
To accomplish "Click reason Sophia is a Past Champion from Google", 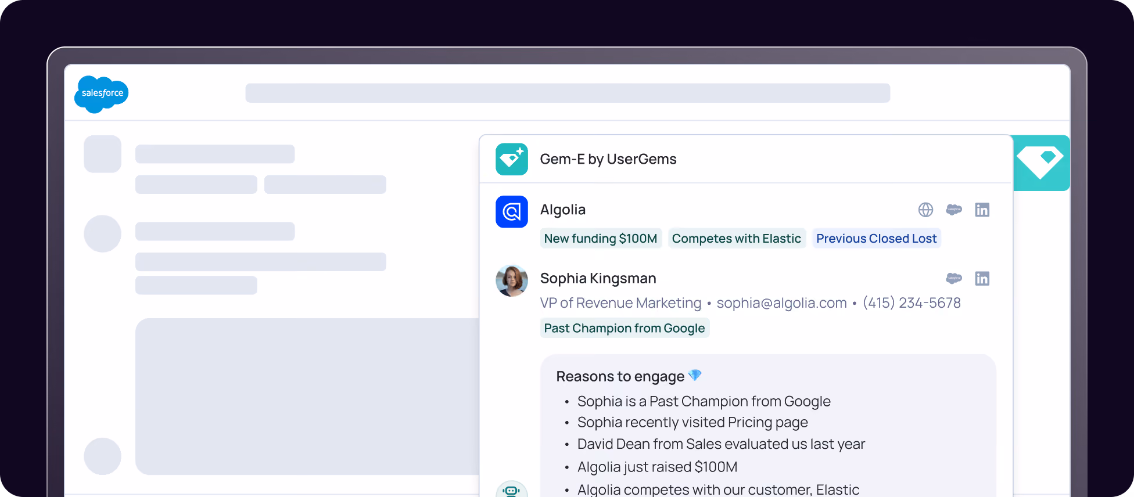I will coord(704,401).
